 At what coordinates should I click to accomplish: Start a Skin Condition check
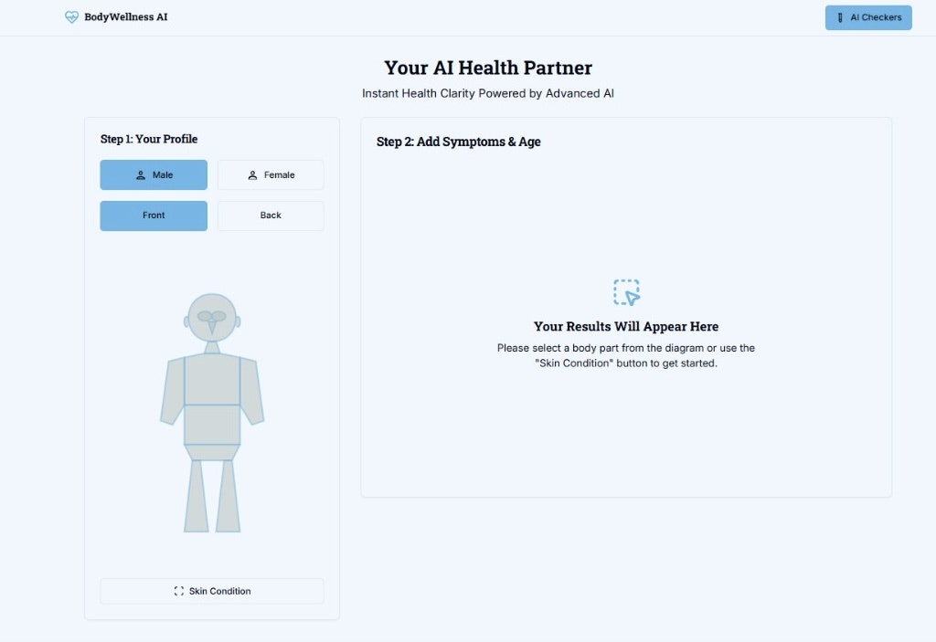pos(211,591)
